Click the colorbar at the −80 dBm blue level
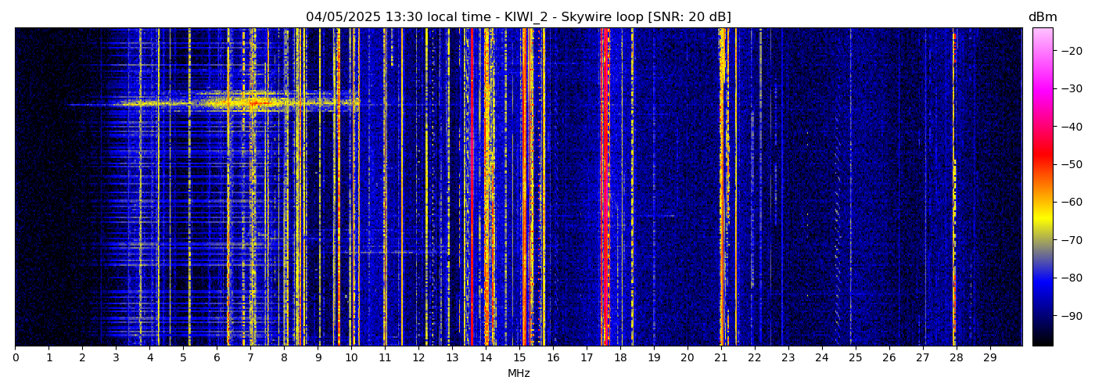The height and width of the screenshot is (391, 1095). 1042,278
